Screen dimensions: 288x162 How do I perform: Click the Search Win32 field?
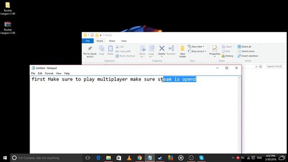(x=275, y=67)
